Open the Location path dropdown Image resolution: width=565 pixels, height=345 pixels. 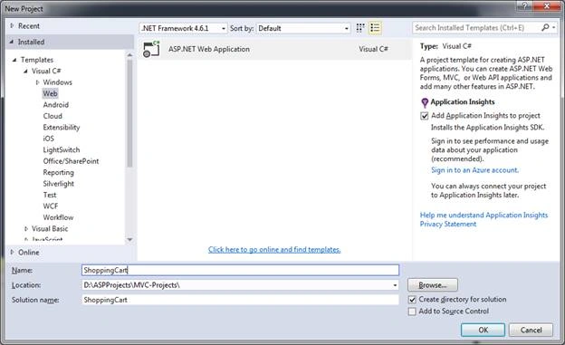point(395,285)
